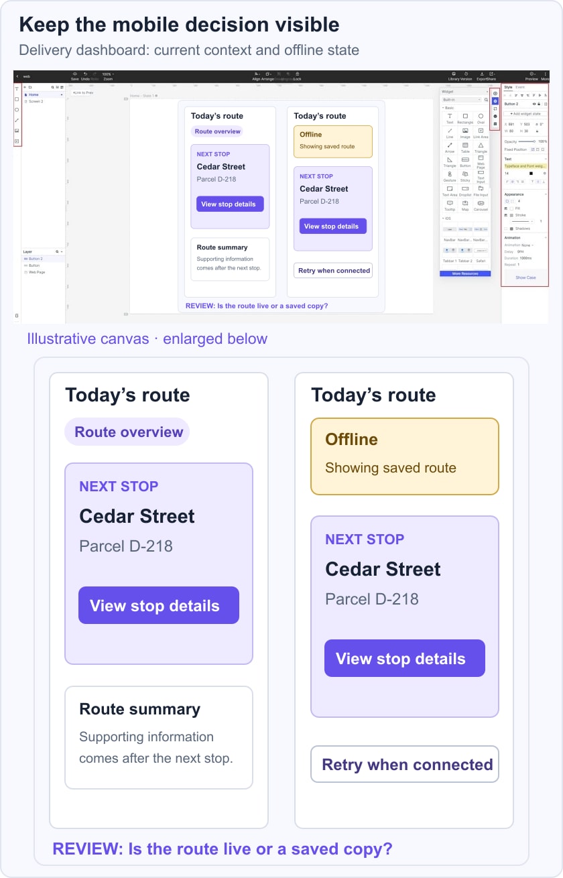Pick the Text widget in the Widget panel
Viewport: 563px width, 878px height.
click(450, 119)
